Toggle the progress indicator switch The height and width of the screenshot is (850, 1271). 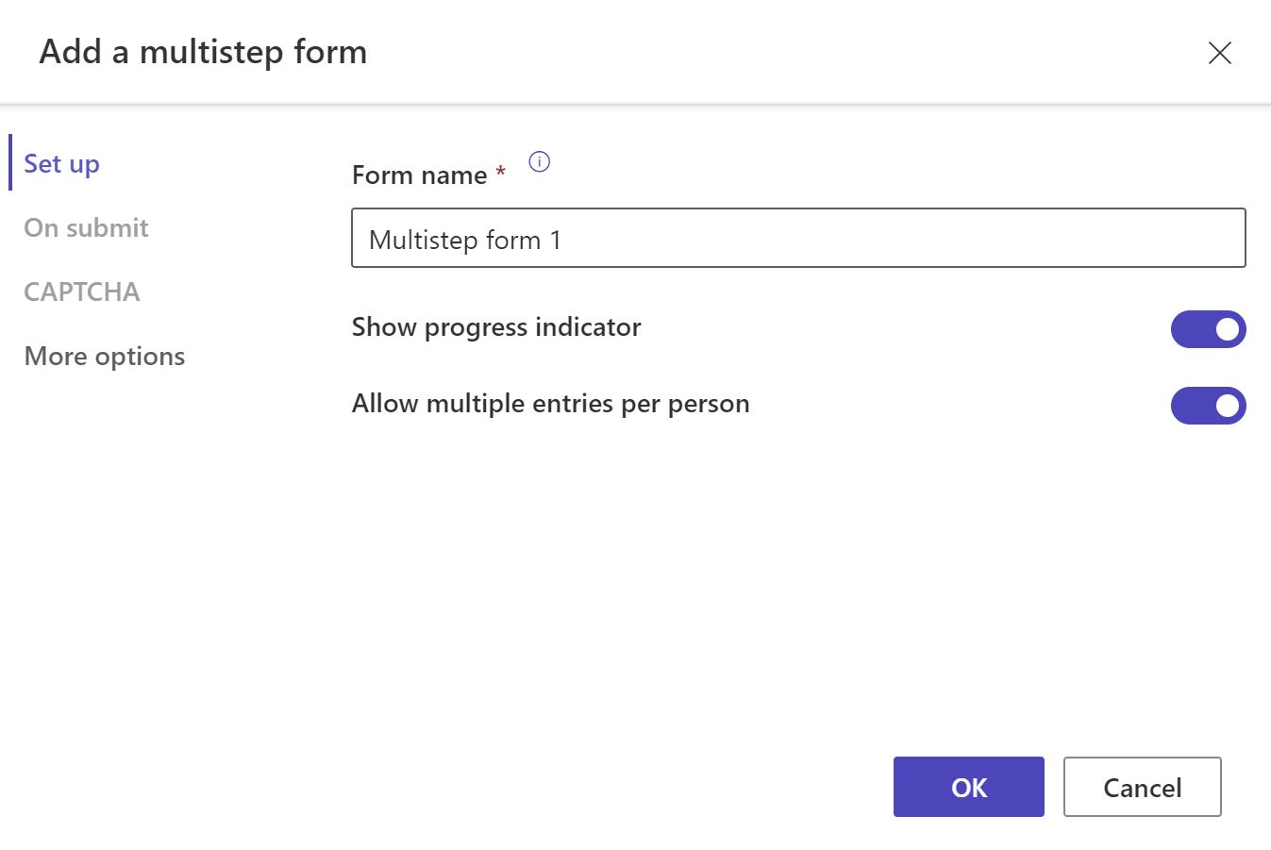1209,329
